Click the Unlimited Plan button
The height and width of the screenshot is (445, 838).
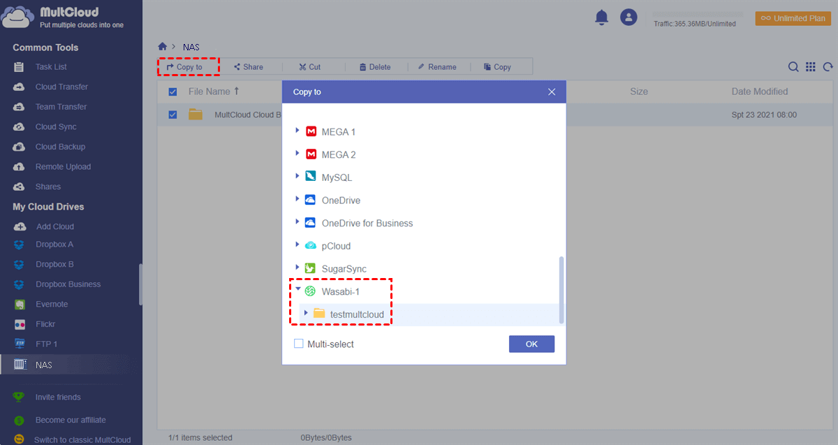[793, 18]
